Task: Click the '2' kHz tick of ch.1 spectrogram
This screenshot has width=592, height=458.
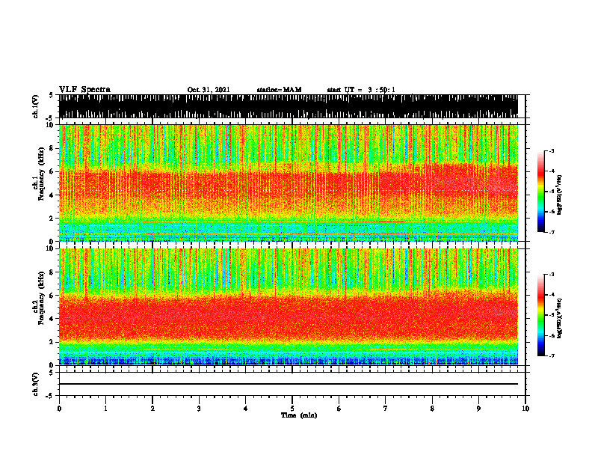Action: tap(52, 219)
